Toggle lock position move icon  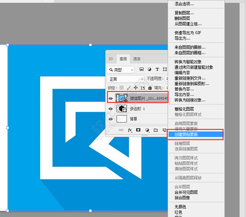(x=136, y=88)
